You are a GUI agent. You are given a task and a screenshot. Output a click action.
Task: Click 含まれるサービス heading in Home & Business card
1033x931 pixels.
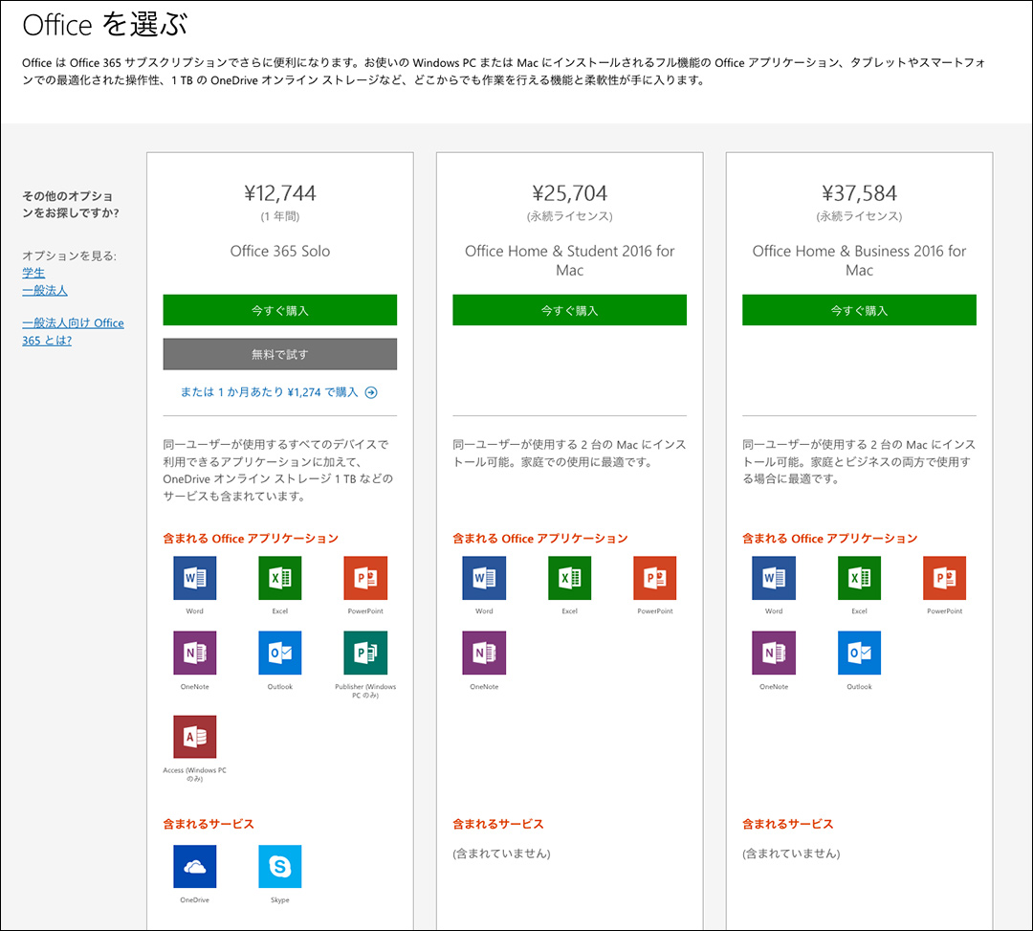click(788, 824)
